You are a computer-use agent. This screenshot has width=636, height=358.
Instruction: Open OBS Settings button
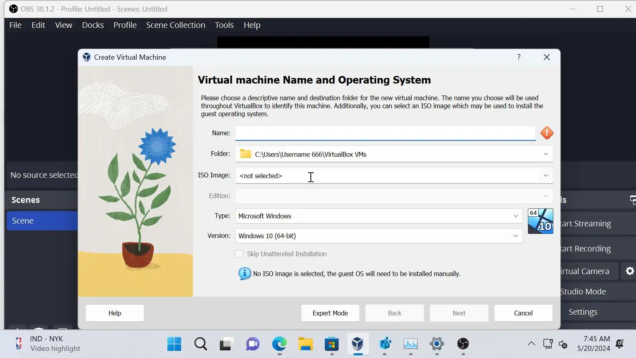click(x=598, y=312)
